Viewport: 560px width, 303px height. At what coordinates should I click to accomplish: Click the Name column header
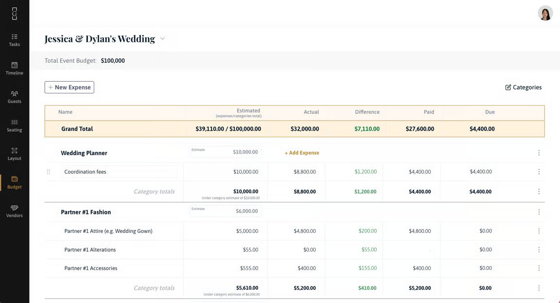(65, 112)
